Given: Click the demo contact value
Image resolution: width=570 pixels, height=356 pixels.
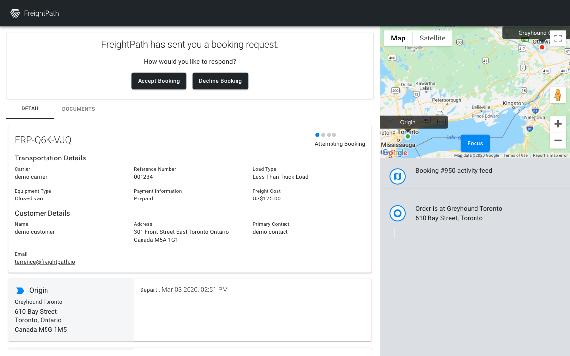Looking at the screenshot, I should tap(270, 232).
